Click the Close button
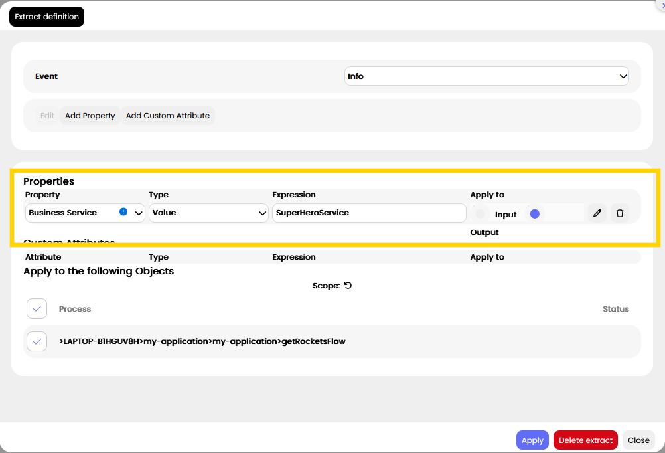The height and width of the screenshot is (453, 665). pyautogui.click(x=638, y=440)
